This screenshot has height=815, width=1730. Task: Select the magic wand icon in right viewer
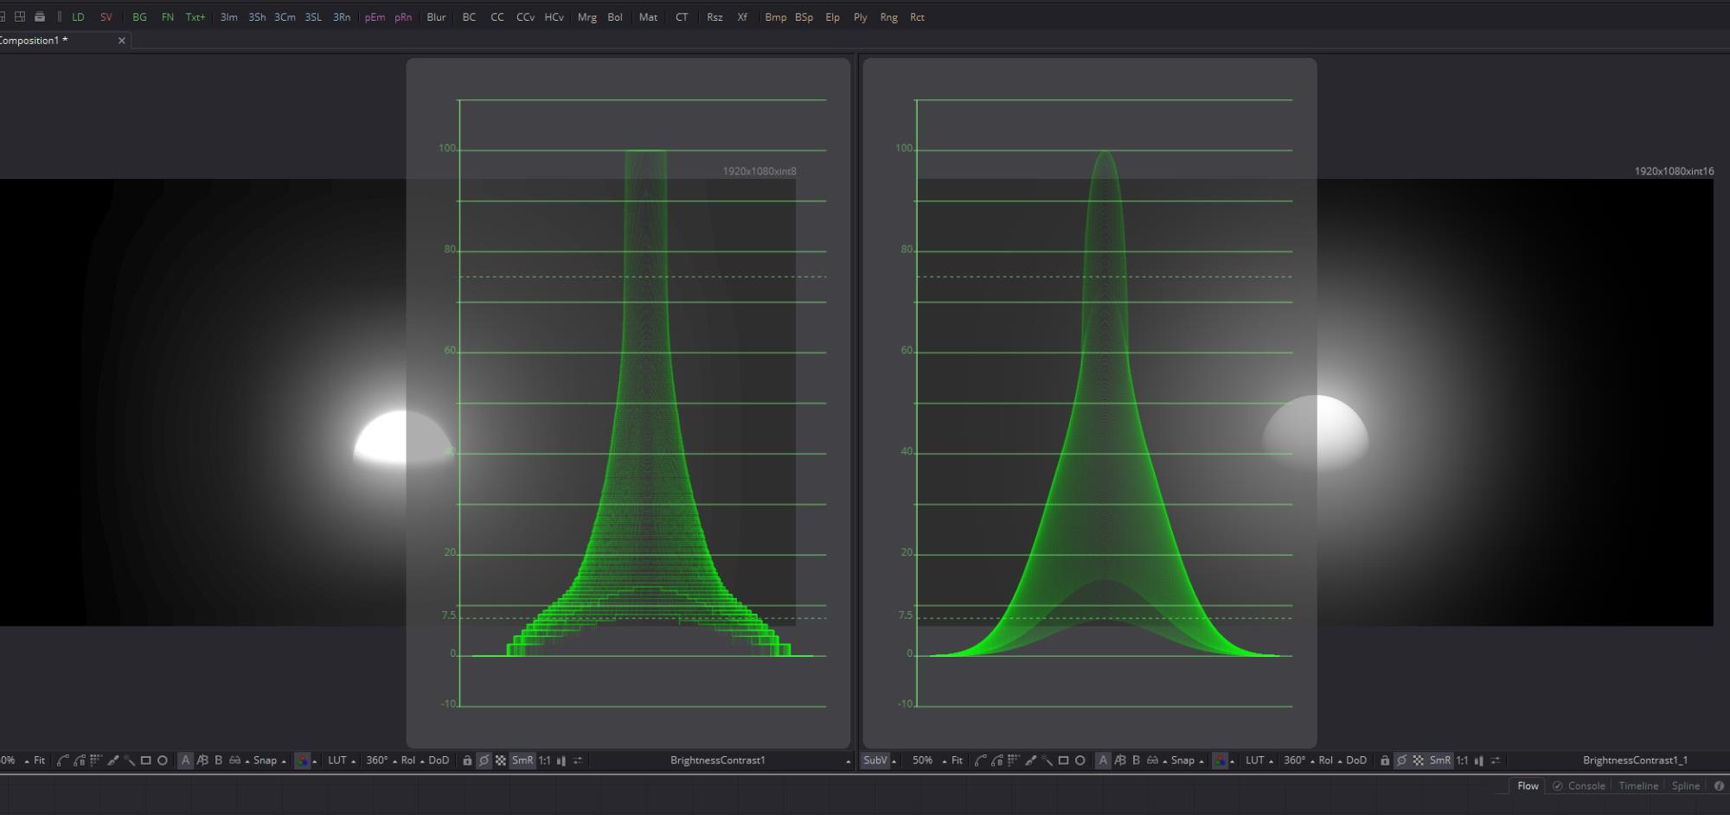[x=1047, y=761]
